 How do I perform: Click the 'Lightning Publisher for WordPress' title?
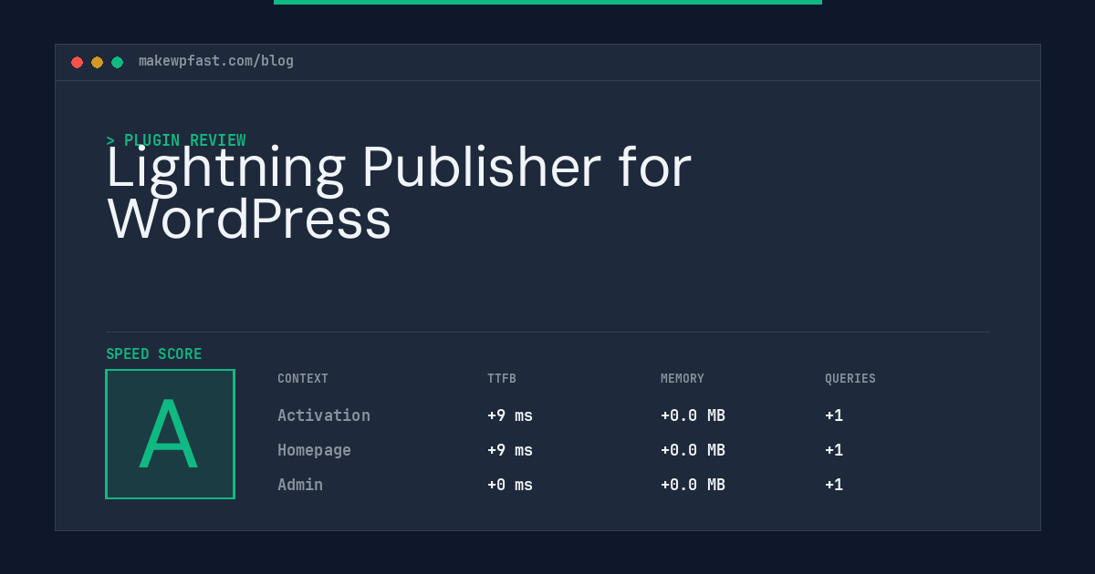click(x=399, y=193)
